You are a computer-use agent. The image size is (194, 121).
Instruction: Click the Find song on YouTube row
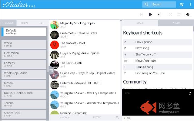(158, 73)
